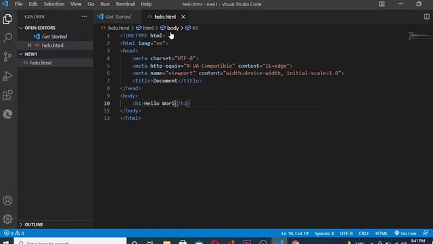Switch to the Get Started tab
The image size is (433, 244).
118,17
